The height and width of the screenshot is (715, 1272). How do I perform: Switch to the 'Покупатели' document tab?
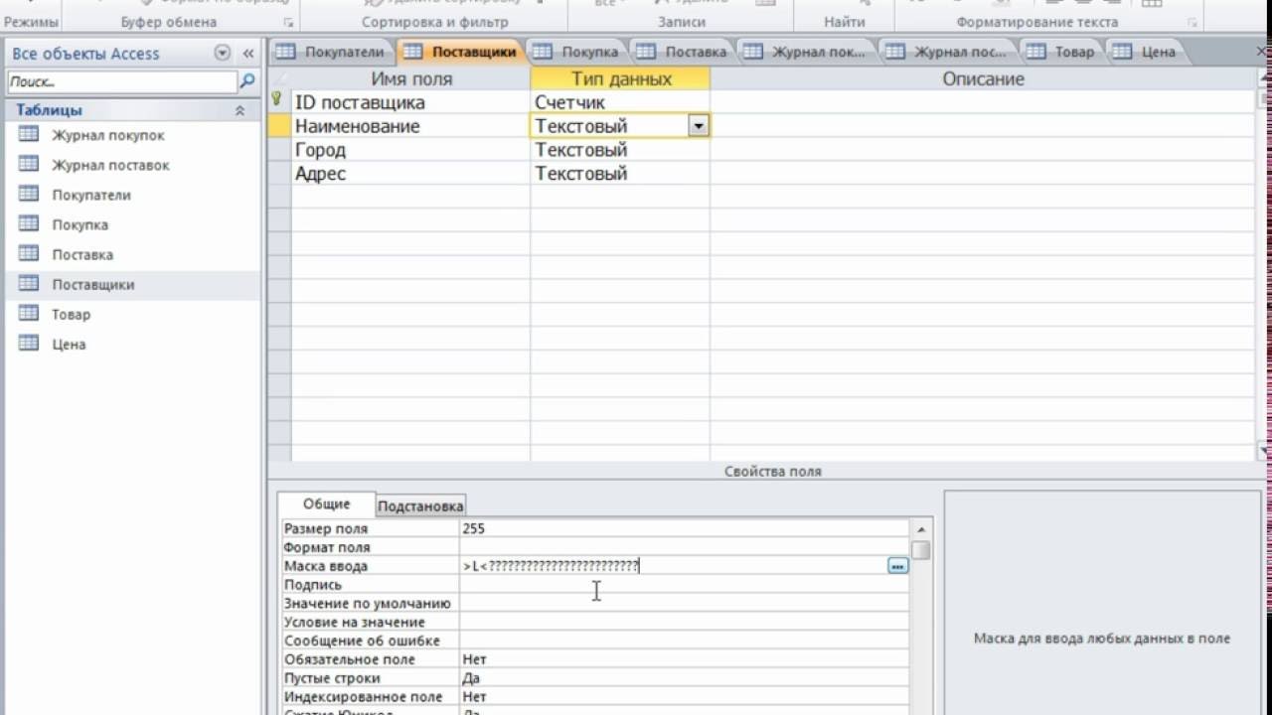[x=332, y=52]
